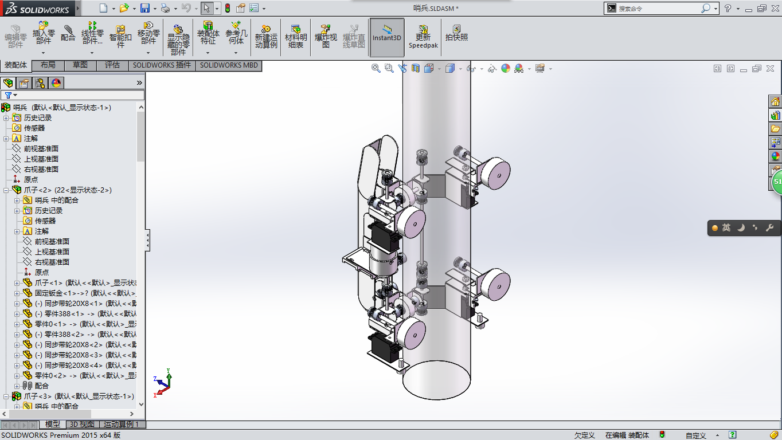Viewport: 782px width, 440px height.
Task: Open the 材料明细表 bill of materials tool
Action: 296,37
